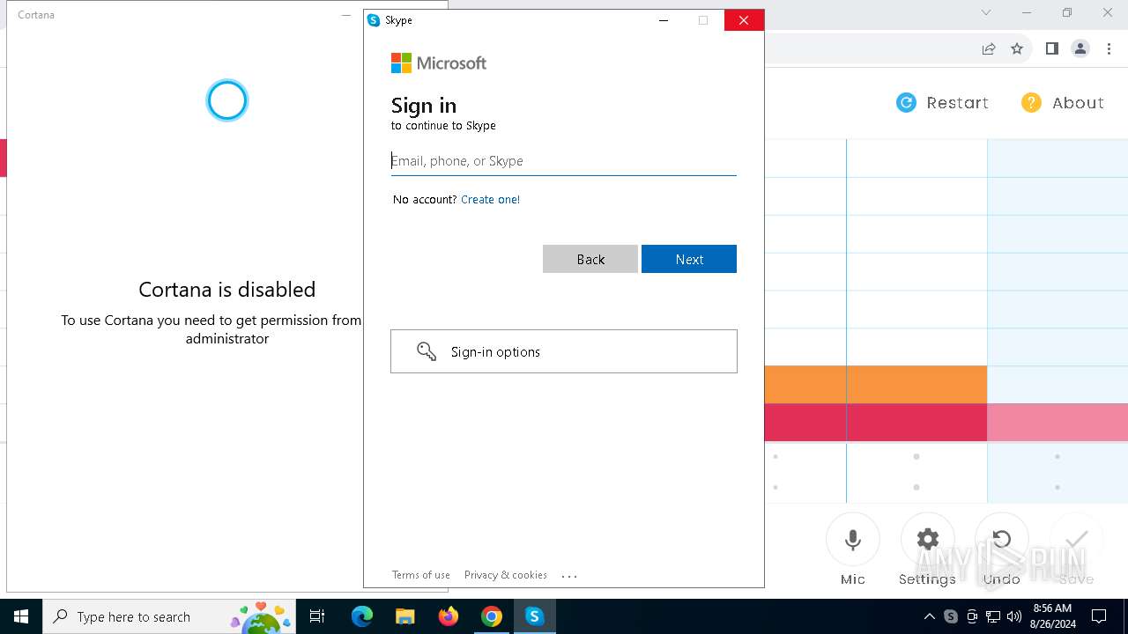Open the Settings gear in the web app

927,540
